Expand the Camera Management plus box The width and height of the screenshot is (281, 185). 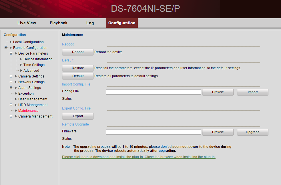(x=11, y=116)
